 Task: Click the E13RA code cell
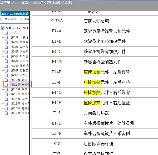[57, 21]
